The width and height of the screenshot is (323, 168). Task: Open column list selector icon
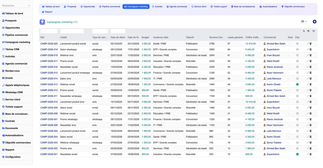pyautogui.click(x=314, y=31)
